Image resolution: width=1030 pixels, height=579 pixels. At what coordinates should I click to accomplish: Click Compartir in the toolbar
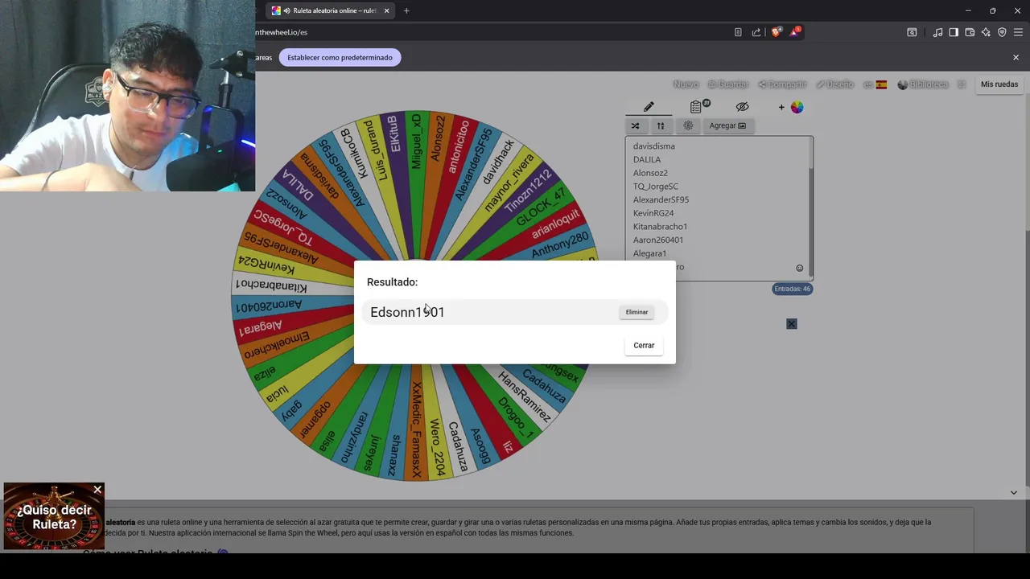pos(782,84)
